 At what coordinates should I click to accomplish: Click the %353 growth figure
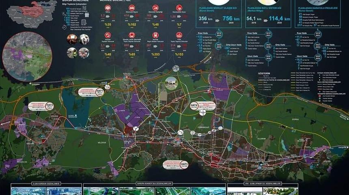pos(155,54)
